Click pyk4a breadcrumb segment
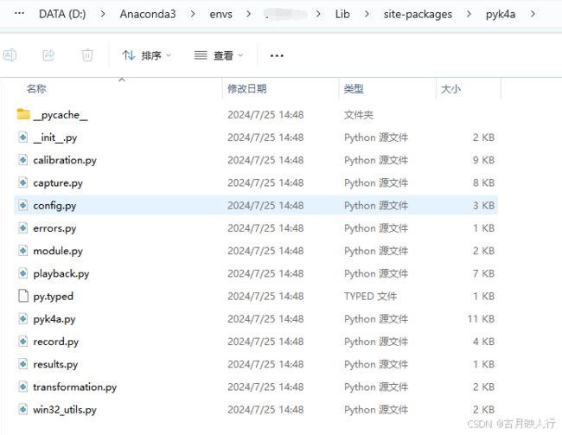 501,15
